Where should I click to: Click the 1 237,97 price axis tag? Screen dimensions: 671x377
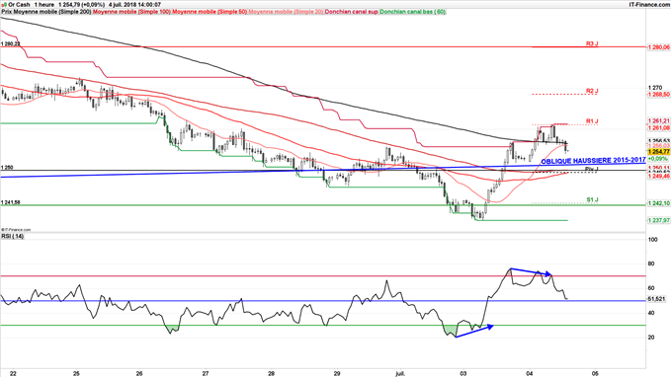click(658, 220)
